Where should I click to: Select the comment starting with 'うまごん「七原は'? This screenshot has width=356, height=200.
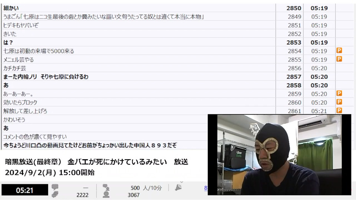(x=103, y=17)
